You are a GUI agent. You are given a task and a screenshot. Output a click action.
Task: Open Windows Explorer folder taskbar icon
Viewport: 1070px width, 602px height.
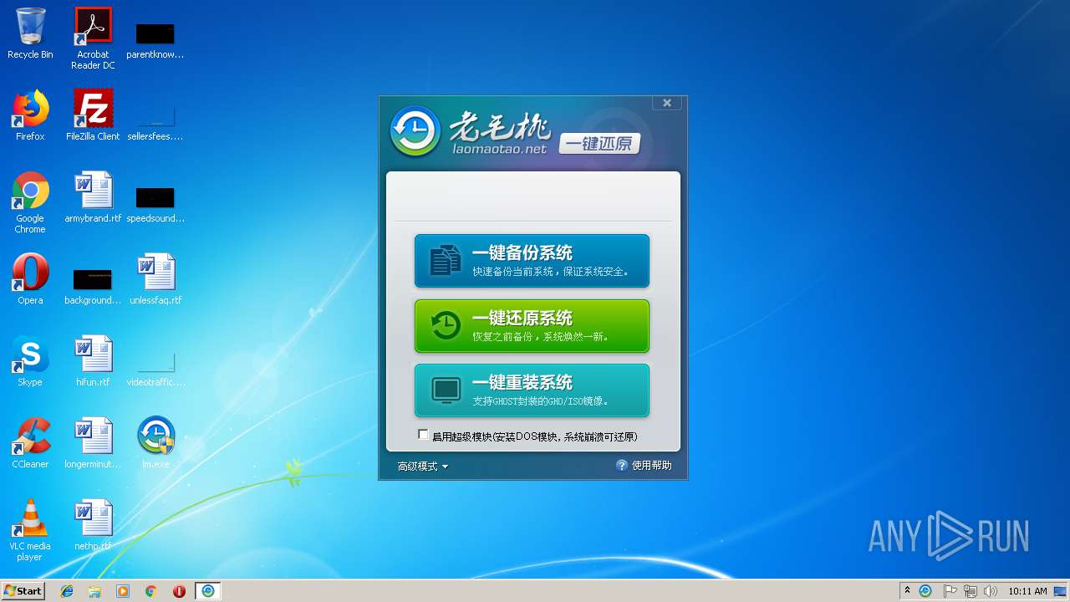pyautogui.click(x=94, y=591)
